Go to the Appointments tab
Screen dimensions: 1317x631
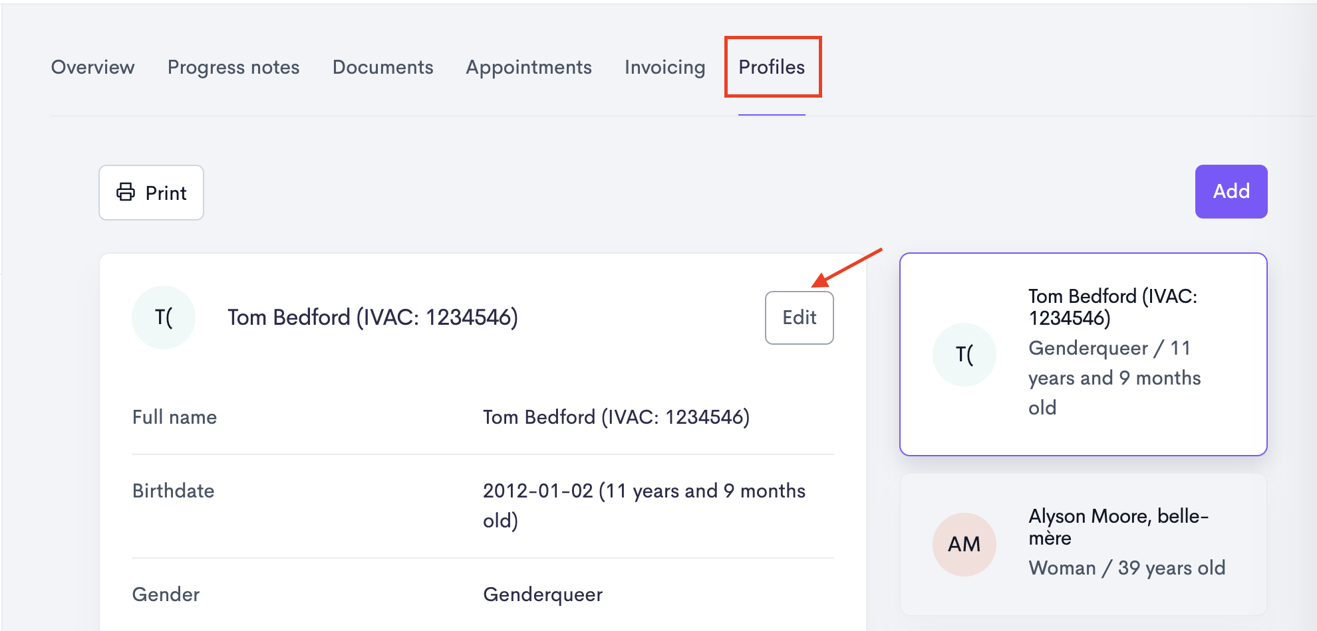pos(529,67)
